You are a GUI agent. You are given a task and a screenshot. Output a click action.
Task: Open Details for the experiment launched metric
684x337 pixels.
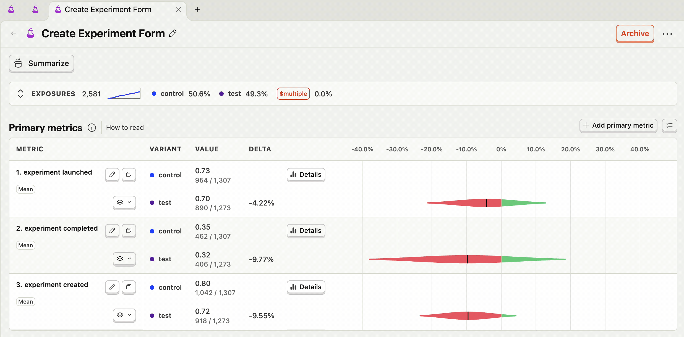306,175
